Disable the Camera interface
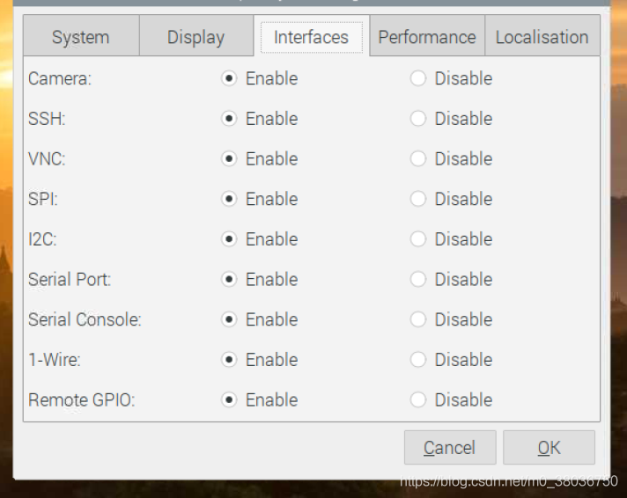The image size is (627, 498). tap(418, 78)
